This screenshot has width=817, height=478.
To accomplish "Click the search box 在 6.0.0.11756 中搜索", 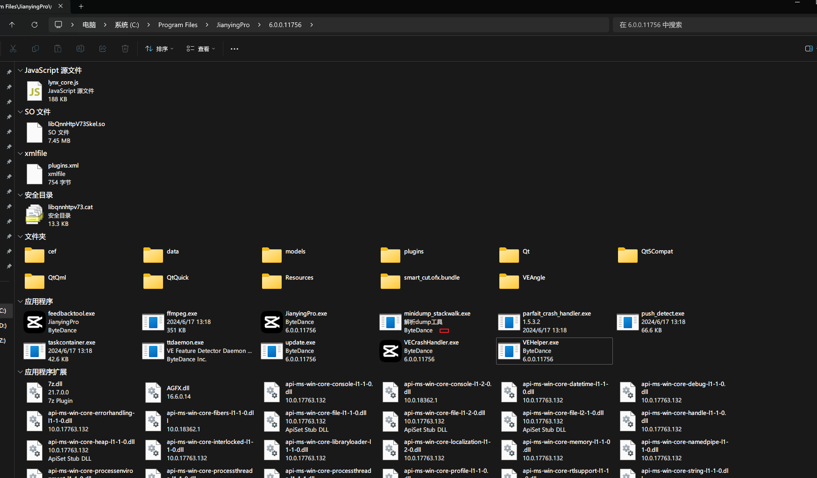I will [715, 25].
